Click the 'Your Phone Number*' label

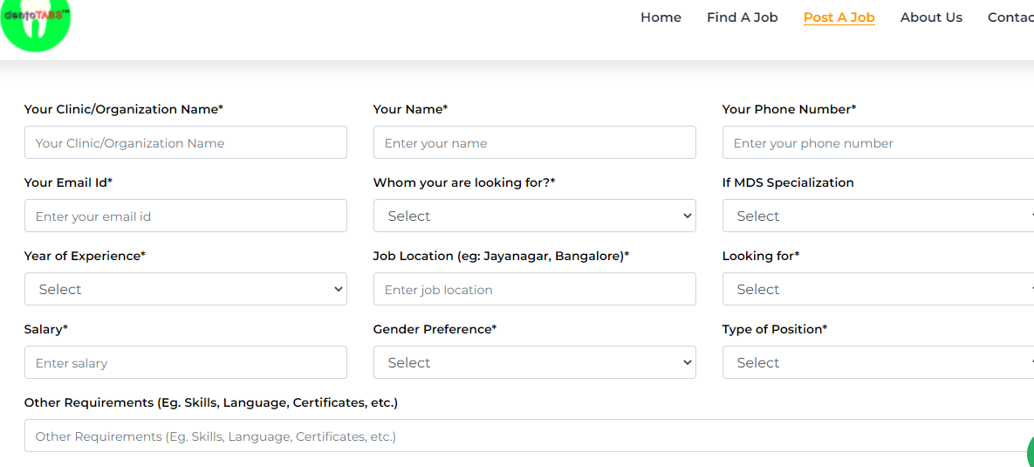tap(789, 109)
